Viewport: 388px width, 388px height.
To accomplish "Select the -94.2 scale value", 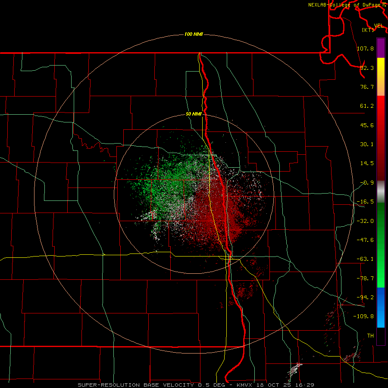I will pos(365,297).
